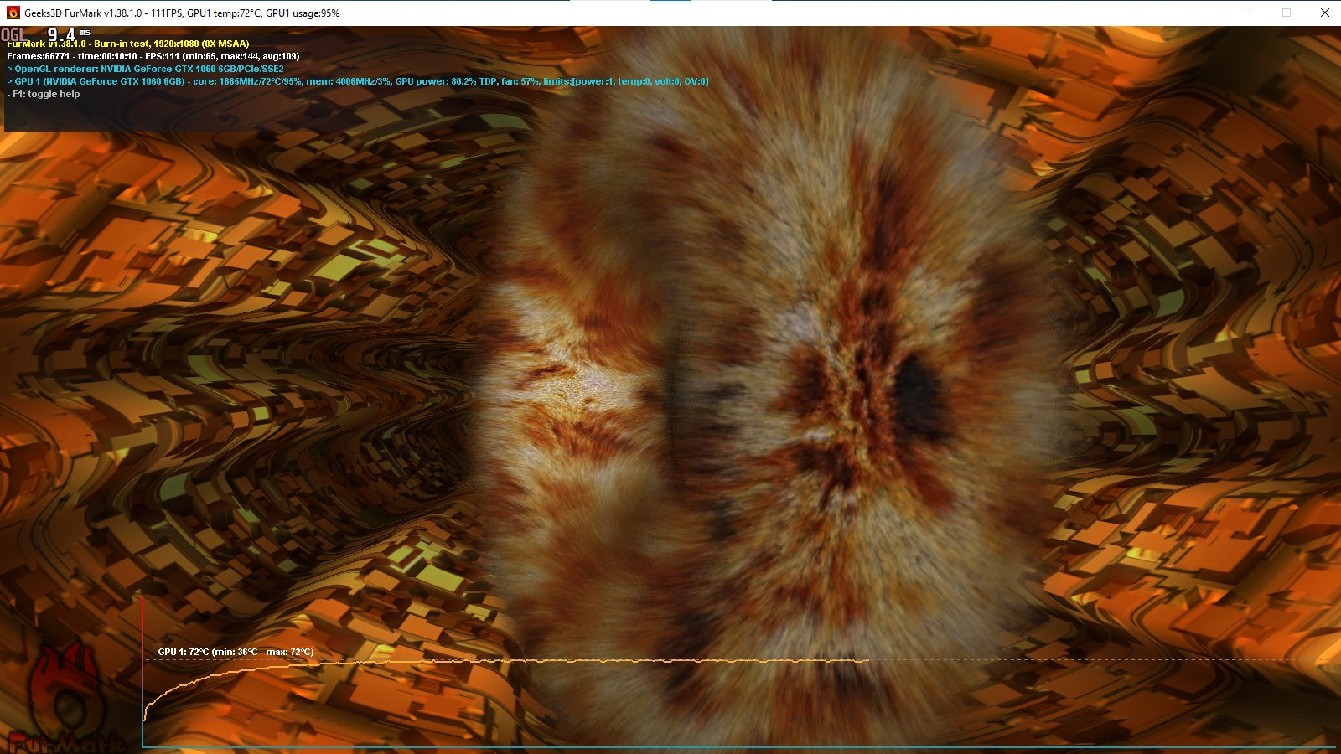Click the red vertical axis of graph
The width and height of the screenshot is (1341, 754).
(x=142, y=670)
